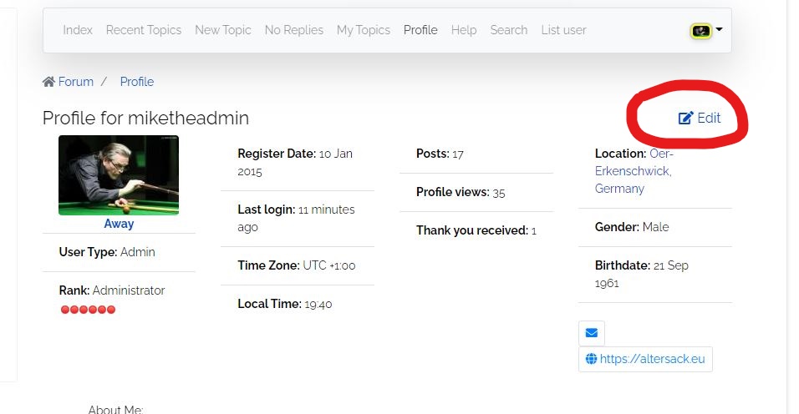Select the No Replies menu item
The height and width of the screenshot is (414, 799).
click(294, 30)
